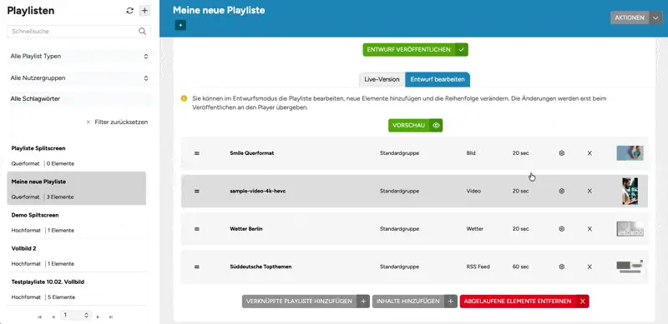Click drag handle of Süddeutsche Topthemen row
Screen dimensions: 668x324
(197, 267)
